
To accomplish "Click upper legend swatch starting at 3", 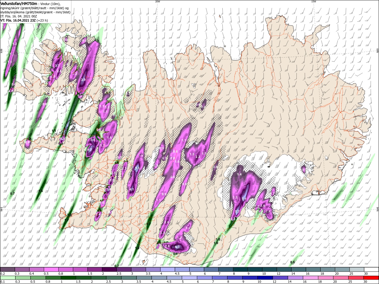I will click(138, 269).
